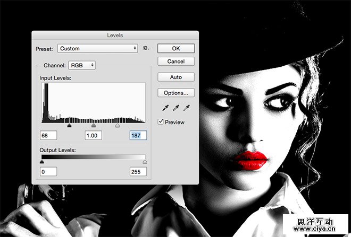Viewport: 351px width, 237px height.
Task: Toggle the Preview checkbox
Action: (x=161, y=122)
